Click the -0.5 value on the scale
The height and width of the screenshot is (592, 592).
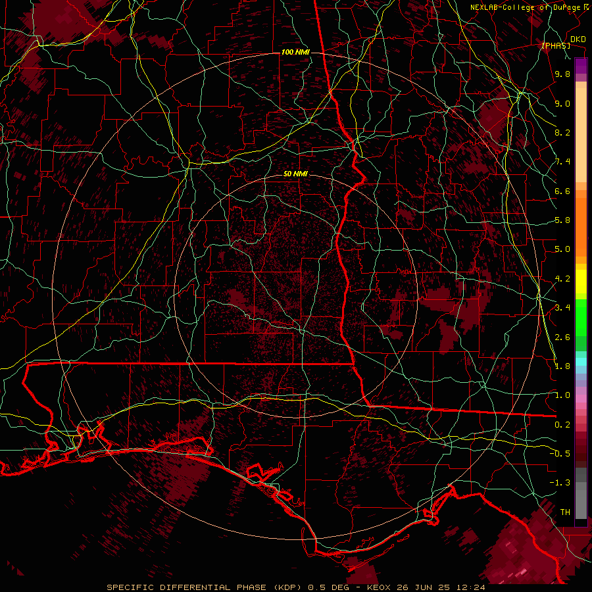[560, 454]
